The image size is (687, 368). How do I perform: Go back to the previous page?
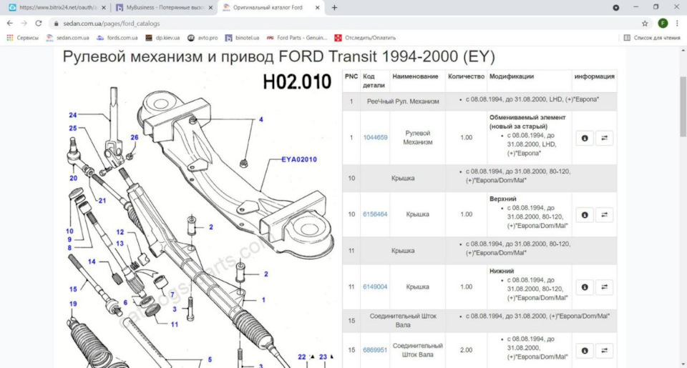tap(9, 23)
